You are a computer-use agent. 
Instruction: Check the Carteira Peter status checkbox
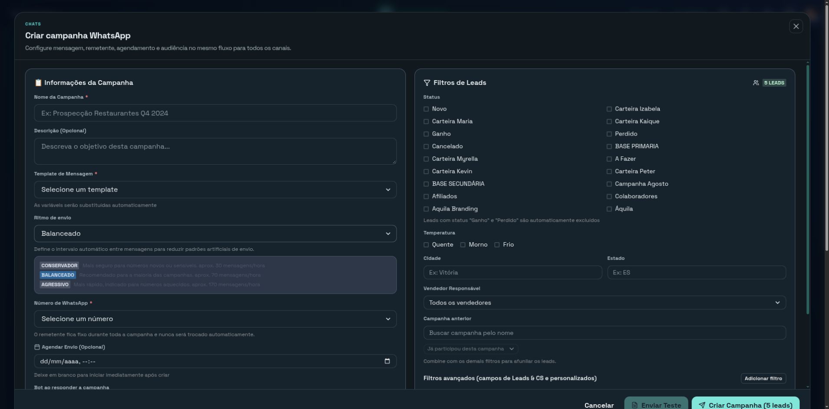coord(609,172)
